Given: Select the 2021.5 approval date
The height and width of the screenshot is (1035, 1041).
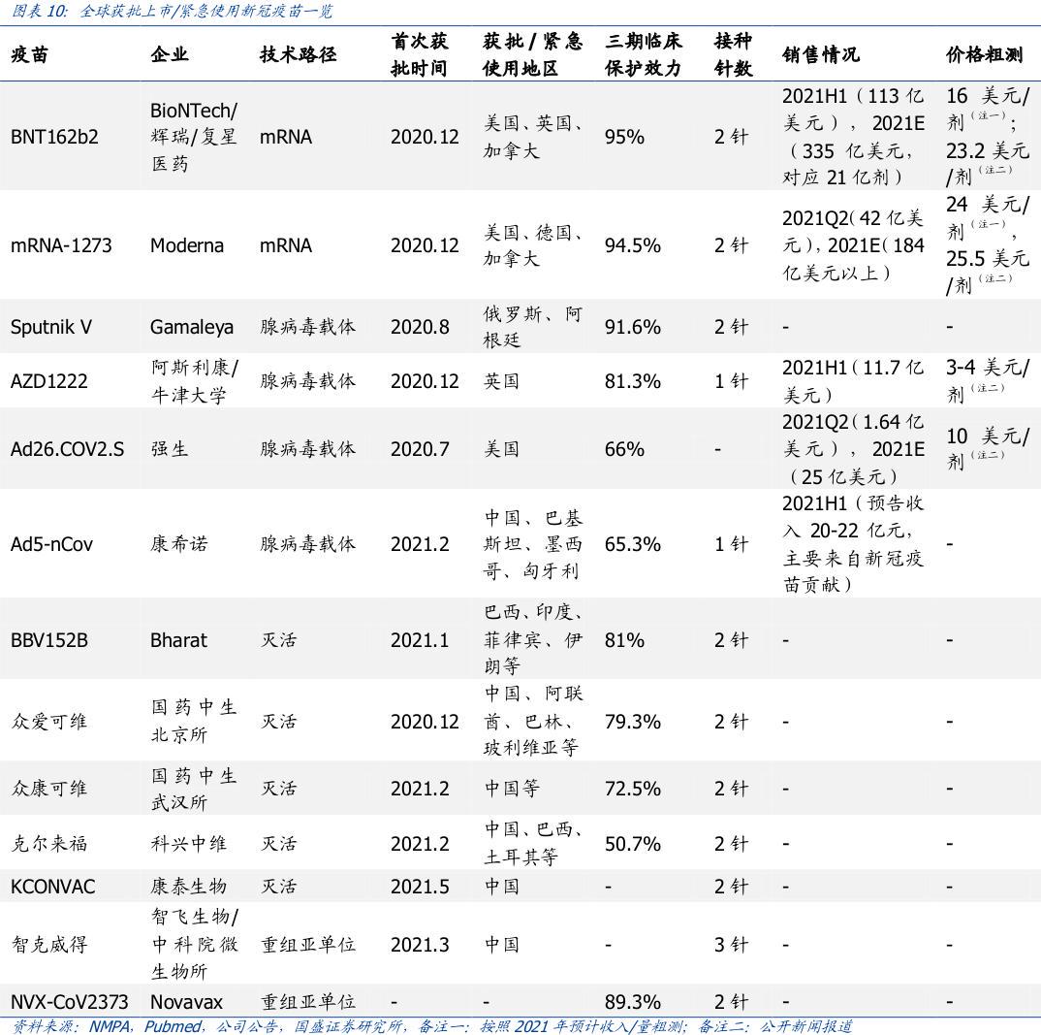Looking at the screenshot, I should 420,887.
